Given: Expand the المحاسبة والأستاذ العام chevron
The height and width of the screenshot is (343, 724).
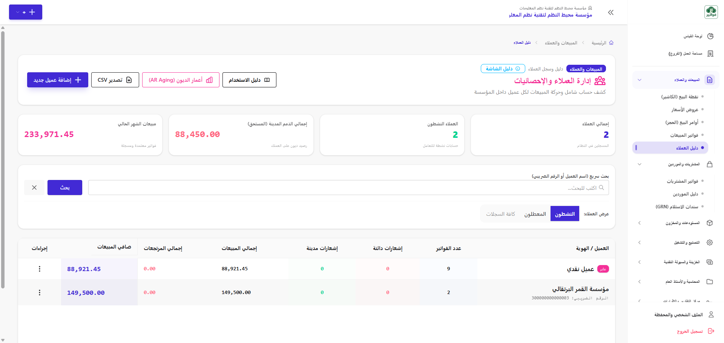Looking at the screenshot, I should coord(640,282).
